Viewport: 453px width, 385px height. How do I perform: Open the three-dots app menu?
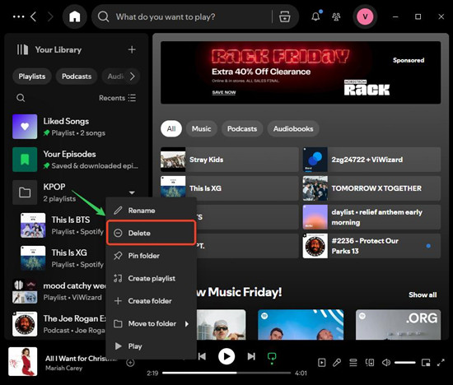tap(18, 16)
